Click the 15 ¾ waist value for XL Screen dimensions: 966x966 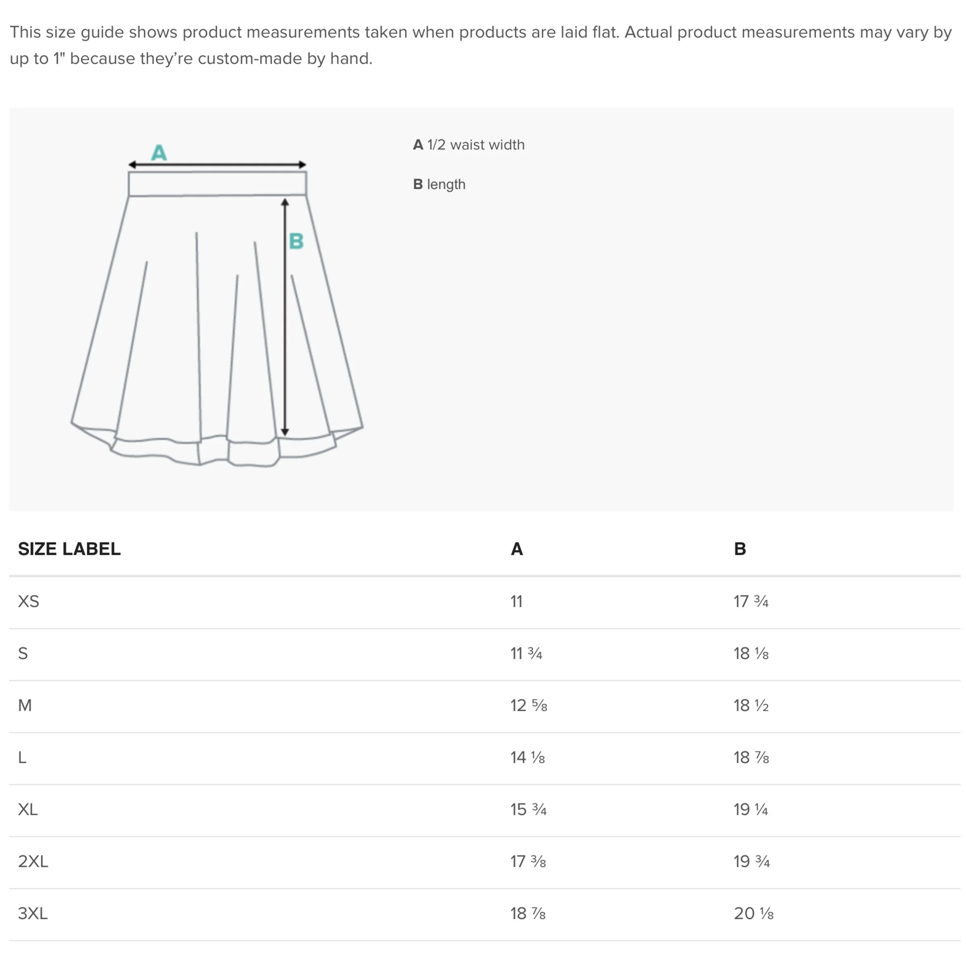tap(528, 809)
